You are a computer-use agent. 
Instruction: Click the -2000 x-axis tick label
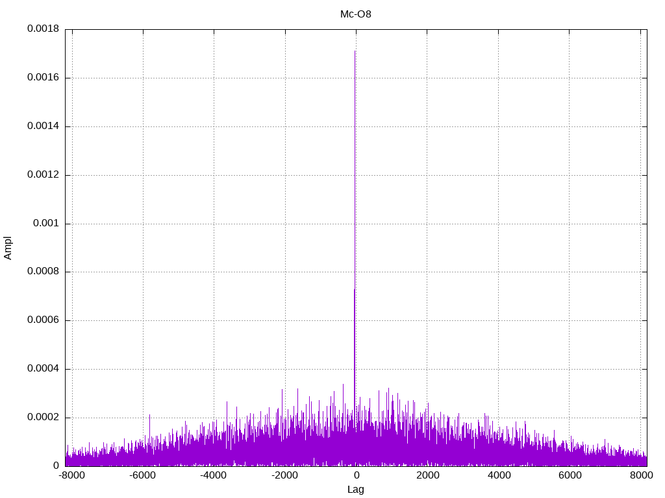(x=283, y=475)
